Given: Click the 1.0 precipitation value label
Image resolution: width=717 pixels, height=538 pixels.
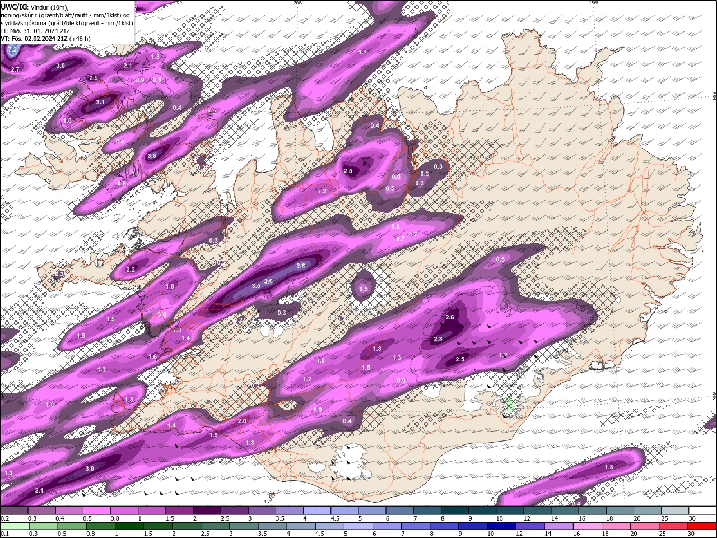Looking at the screenshot, I should click(320, 360).
